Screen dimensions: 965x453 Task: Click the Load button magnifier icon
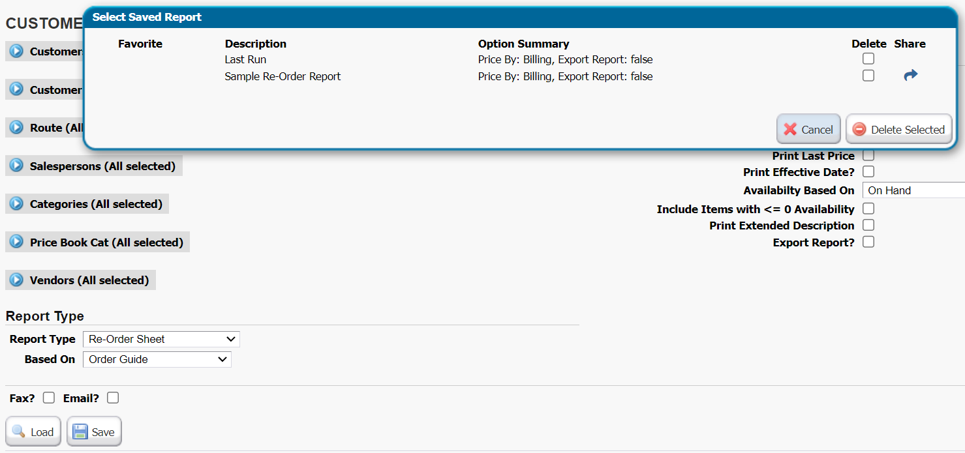(19, 431)
